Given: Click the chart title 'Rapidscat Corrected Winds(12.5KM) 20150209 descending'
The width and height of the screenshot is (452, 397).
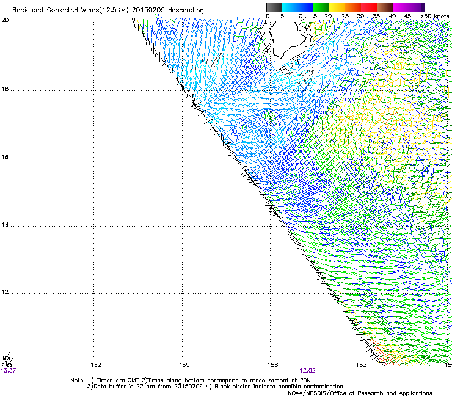Looking at the screenshot, I should coord(108,10).
